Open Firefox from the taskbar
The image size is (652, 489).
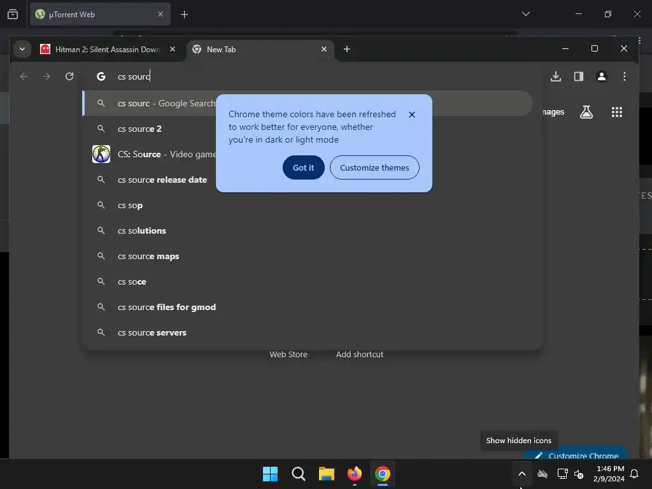pos(354,474)
